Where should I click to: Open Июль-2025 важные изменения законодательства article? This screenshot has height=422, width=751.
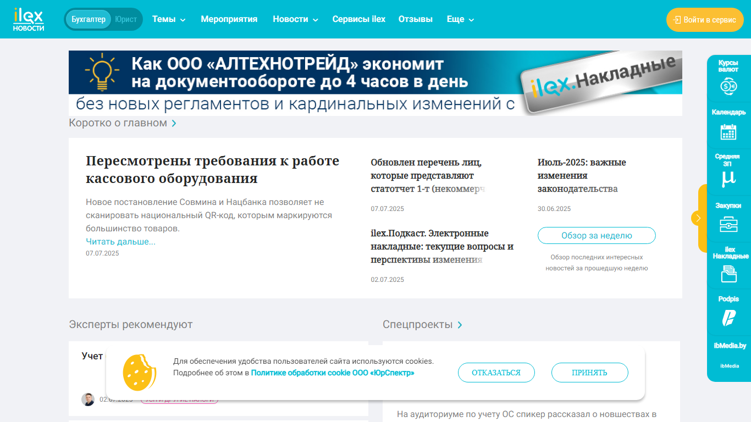[x=582, y=176]
